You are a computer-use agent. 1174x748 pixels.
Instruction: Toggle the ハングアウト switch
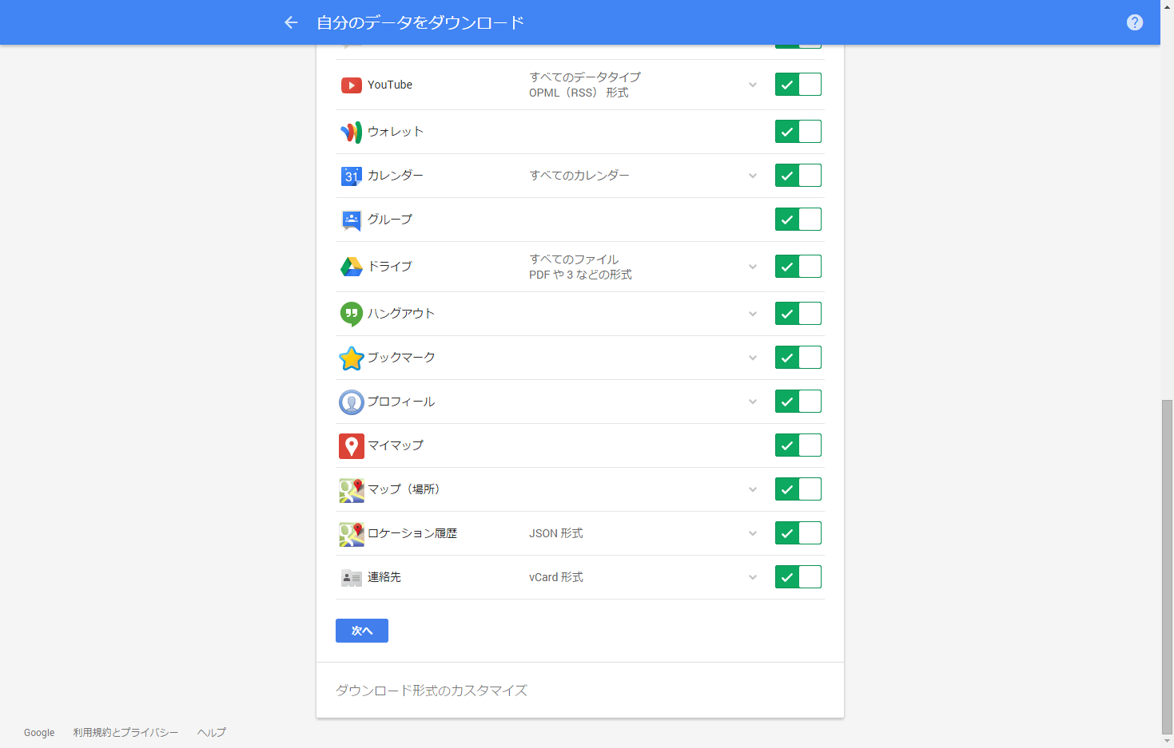pos(798,314)
